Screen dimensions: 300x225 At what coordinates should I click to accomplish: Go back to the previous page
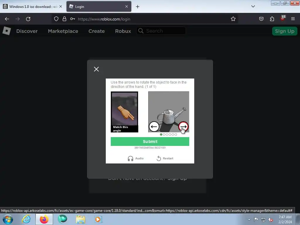(7, 19)
